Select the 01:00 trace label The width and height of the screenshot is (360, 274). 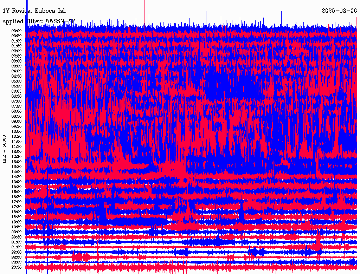17,41
